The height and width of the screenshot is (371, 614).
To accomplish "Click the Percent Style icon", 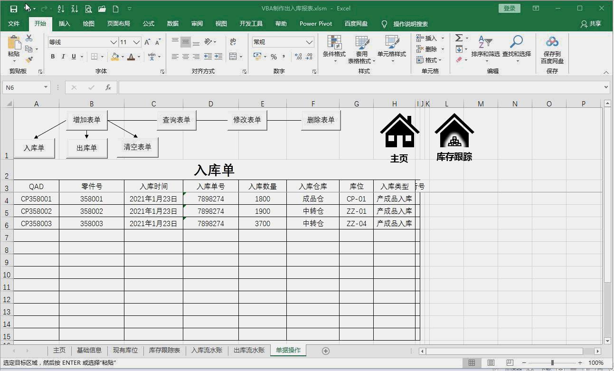I will tap(274, 57).
